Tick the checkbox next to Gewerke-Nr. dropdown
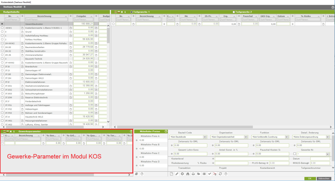The height and width of the screenshot is (181, 335). 294,154
